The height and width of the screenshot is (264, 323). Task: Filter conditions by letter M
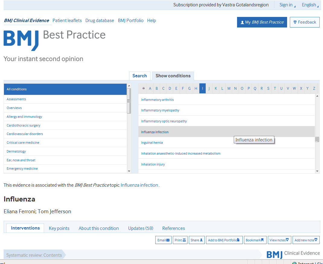coord(229,89)
